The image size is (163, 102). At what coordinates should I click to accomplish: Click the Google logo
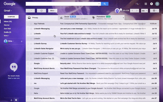10,4
